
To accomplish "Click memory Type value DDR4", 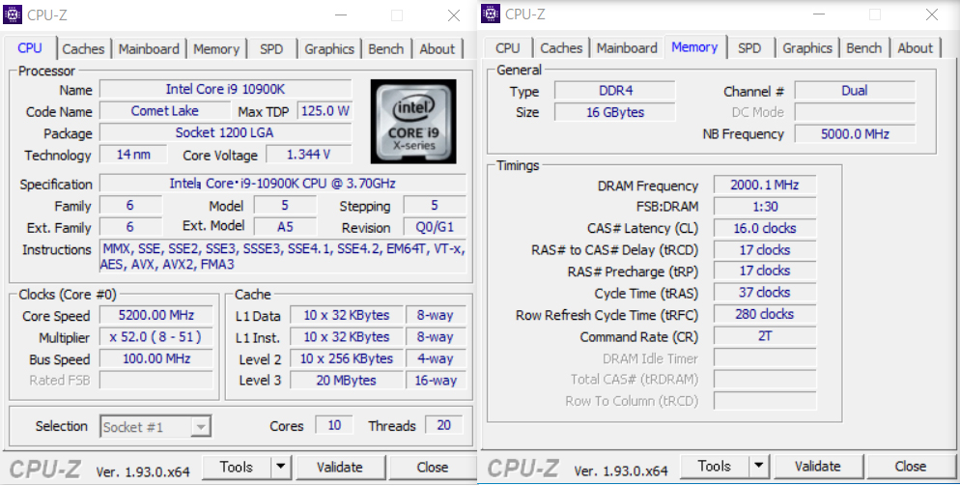I will [x=615, y=91].
